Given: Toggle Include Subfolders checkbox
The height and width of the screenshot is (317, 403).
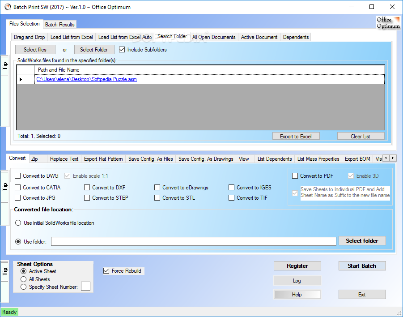Looking at the screenshot, I should click(x=122, y=49).
